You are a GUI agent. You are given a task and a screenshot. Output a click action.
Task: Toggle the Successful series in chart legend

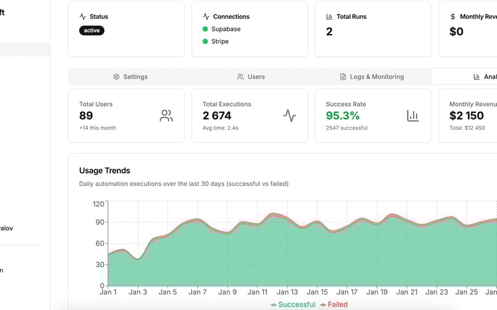click(x=293, y=304)
